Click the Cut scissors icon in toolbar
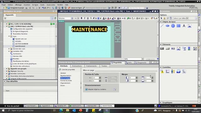 (x=30, y=8)
